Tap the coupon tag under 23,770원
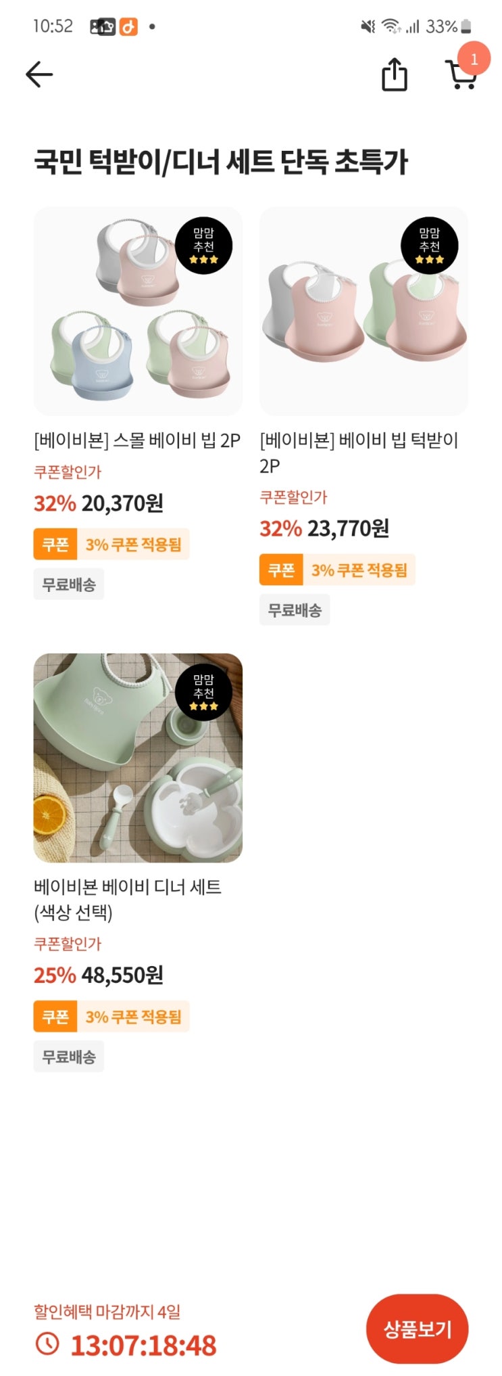Viewport: 502px width, 1376px height. 337,570
